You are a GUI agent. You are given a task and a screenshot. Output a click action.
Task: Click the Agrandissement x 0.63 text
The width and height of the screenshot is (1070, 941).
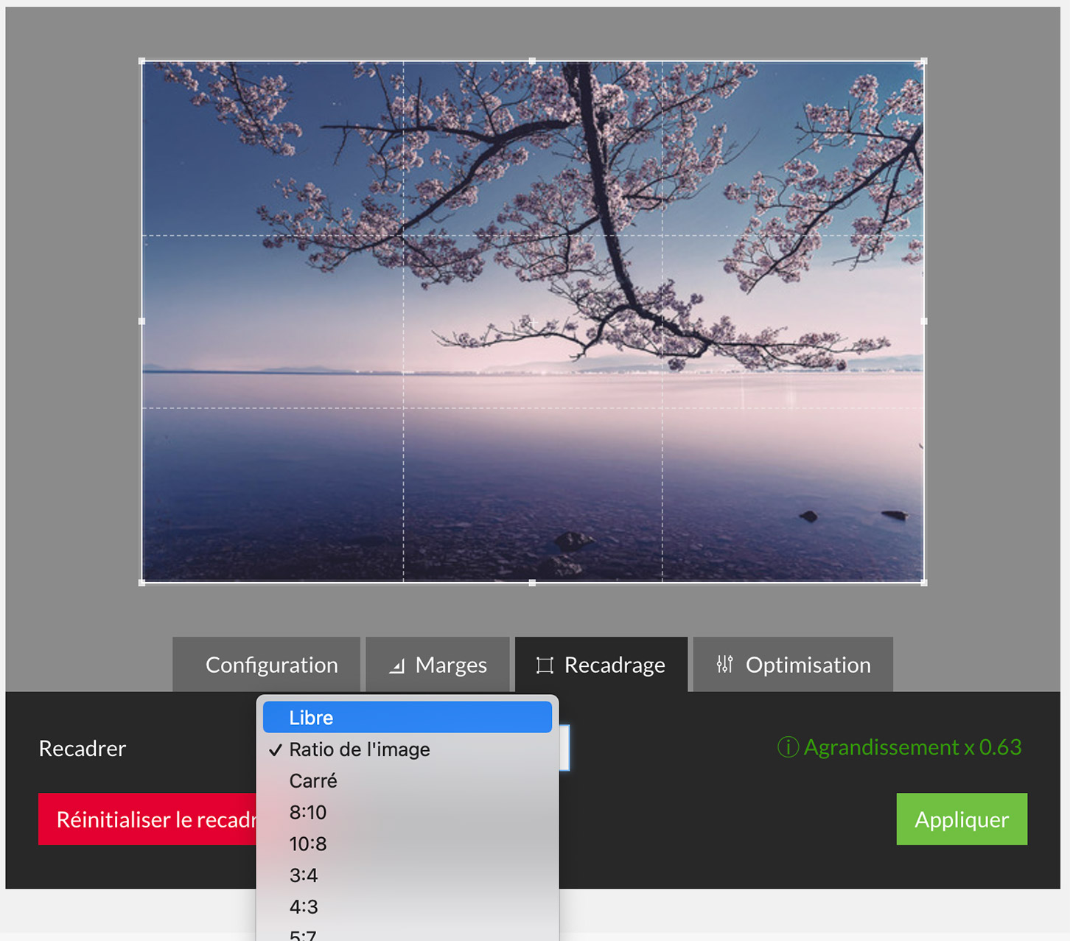pyautogui.click(x=912, y=747)
